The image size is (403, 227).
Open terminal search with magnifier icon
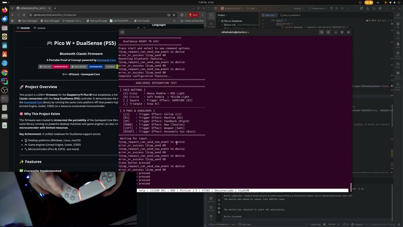point(321,32)
